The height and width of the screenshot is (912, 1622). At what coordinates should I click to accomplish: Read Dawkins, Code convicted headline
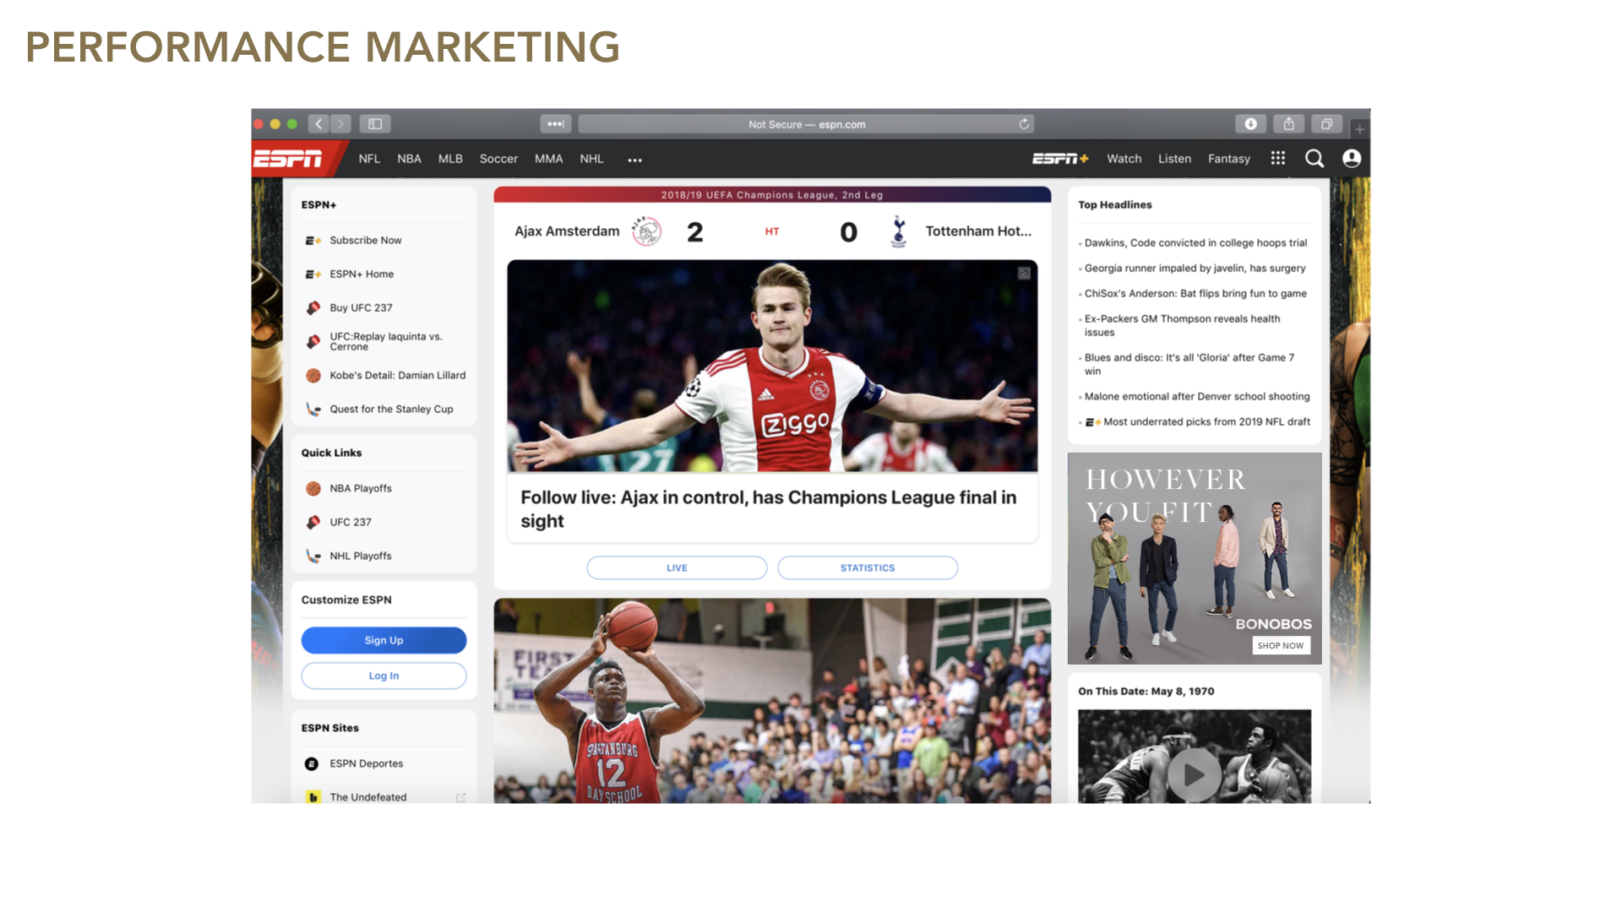tap(1195, 243)
